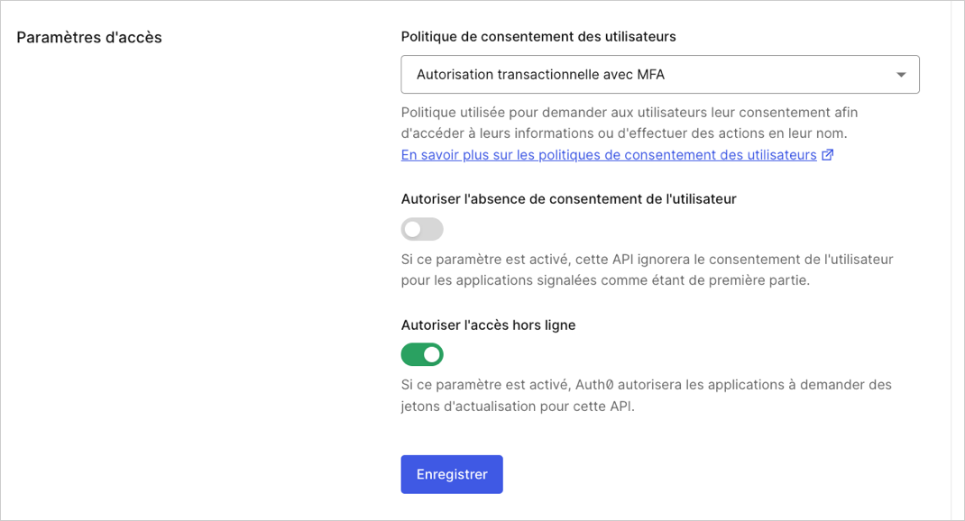Select the 'Autorisation transactionnelle avec MFA' combo box
965x521 pixels.
point(658,74)
